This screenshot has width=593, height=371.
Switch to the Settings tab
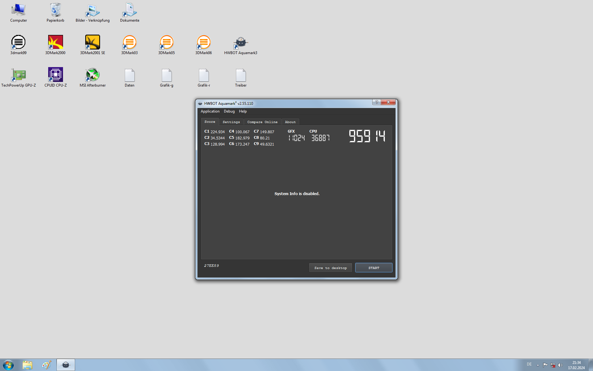(231, 122)
